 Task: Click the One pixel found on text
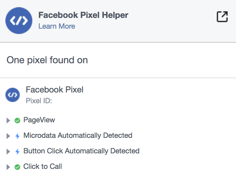tap(47, 60)
